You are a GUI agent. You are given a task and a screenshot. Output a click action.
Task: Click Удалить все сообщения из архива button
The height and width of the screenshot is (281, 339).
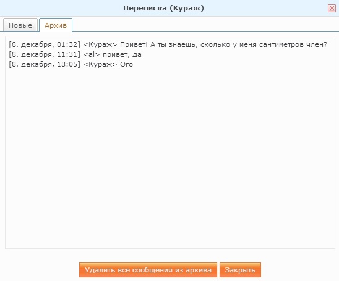click(148, 270)
